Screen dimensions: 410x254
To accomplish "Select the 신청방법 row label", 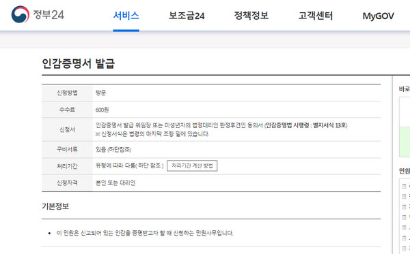I will pyautogui.click(x=67, y=93).
